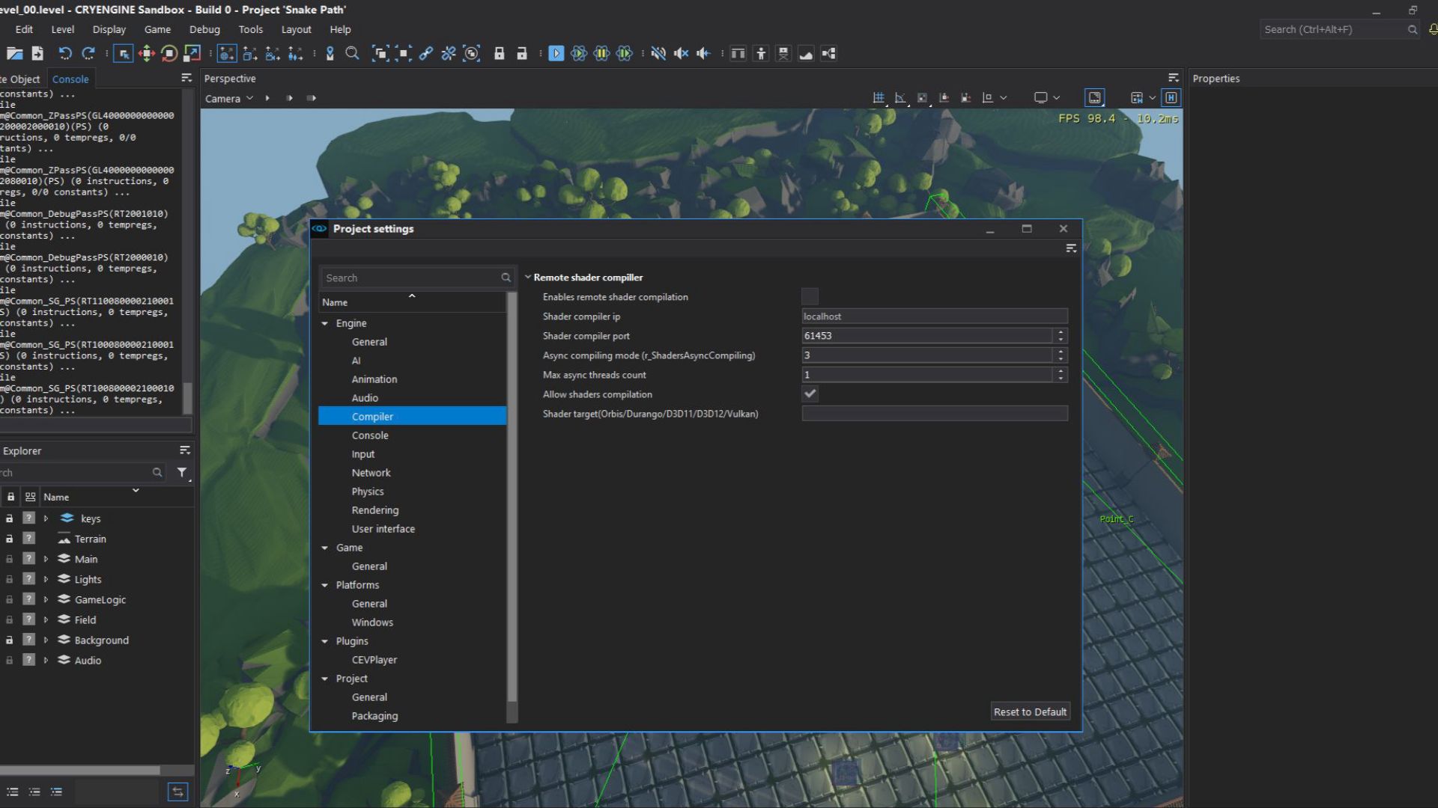Screen dimensions: 1438x808
Task: Open the Tools menu
Action: coord(250,29)
